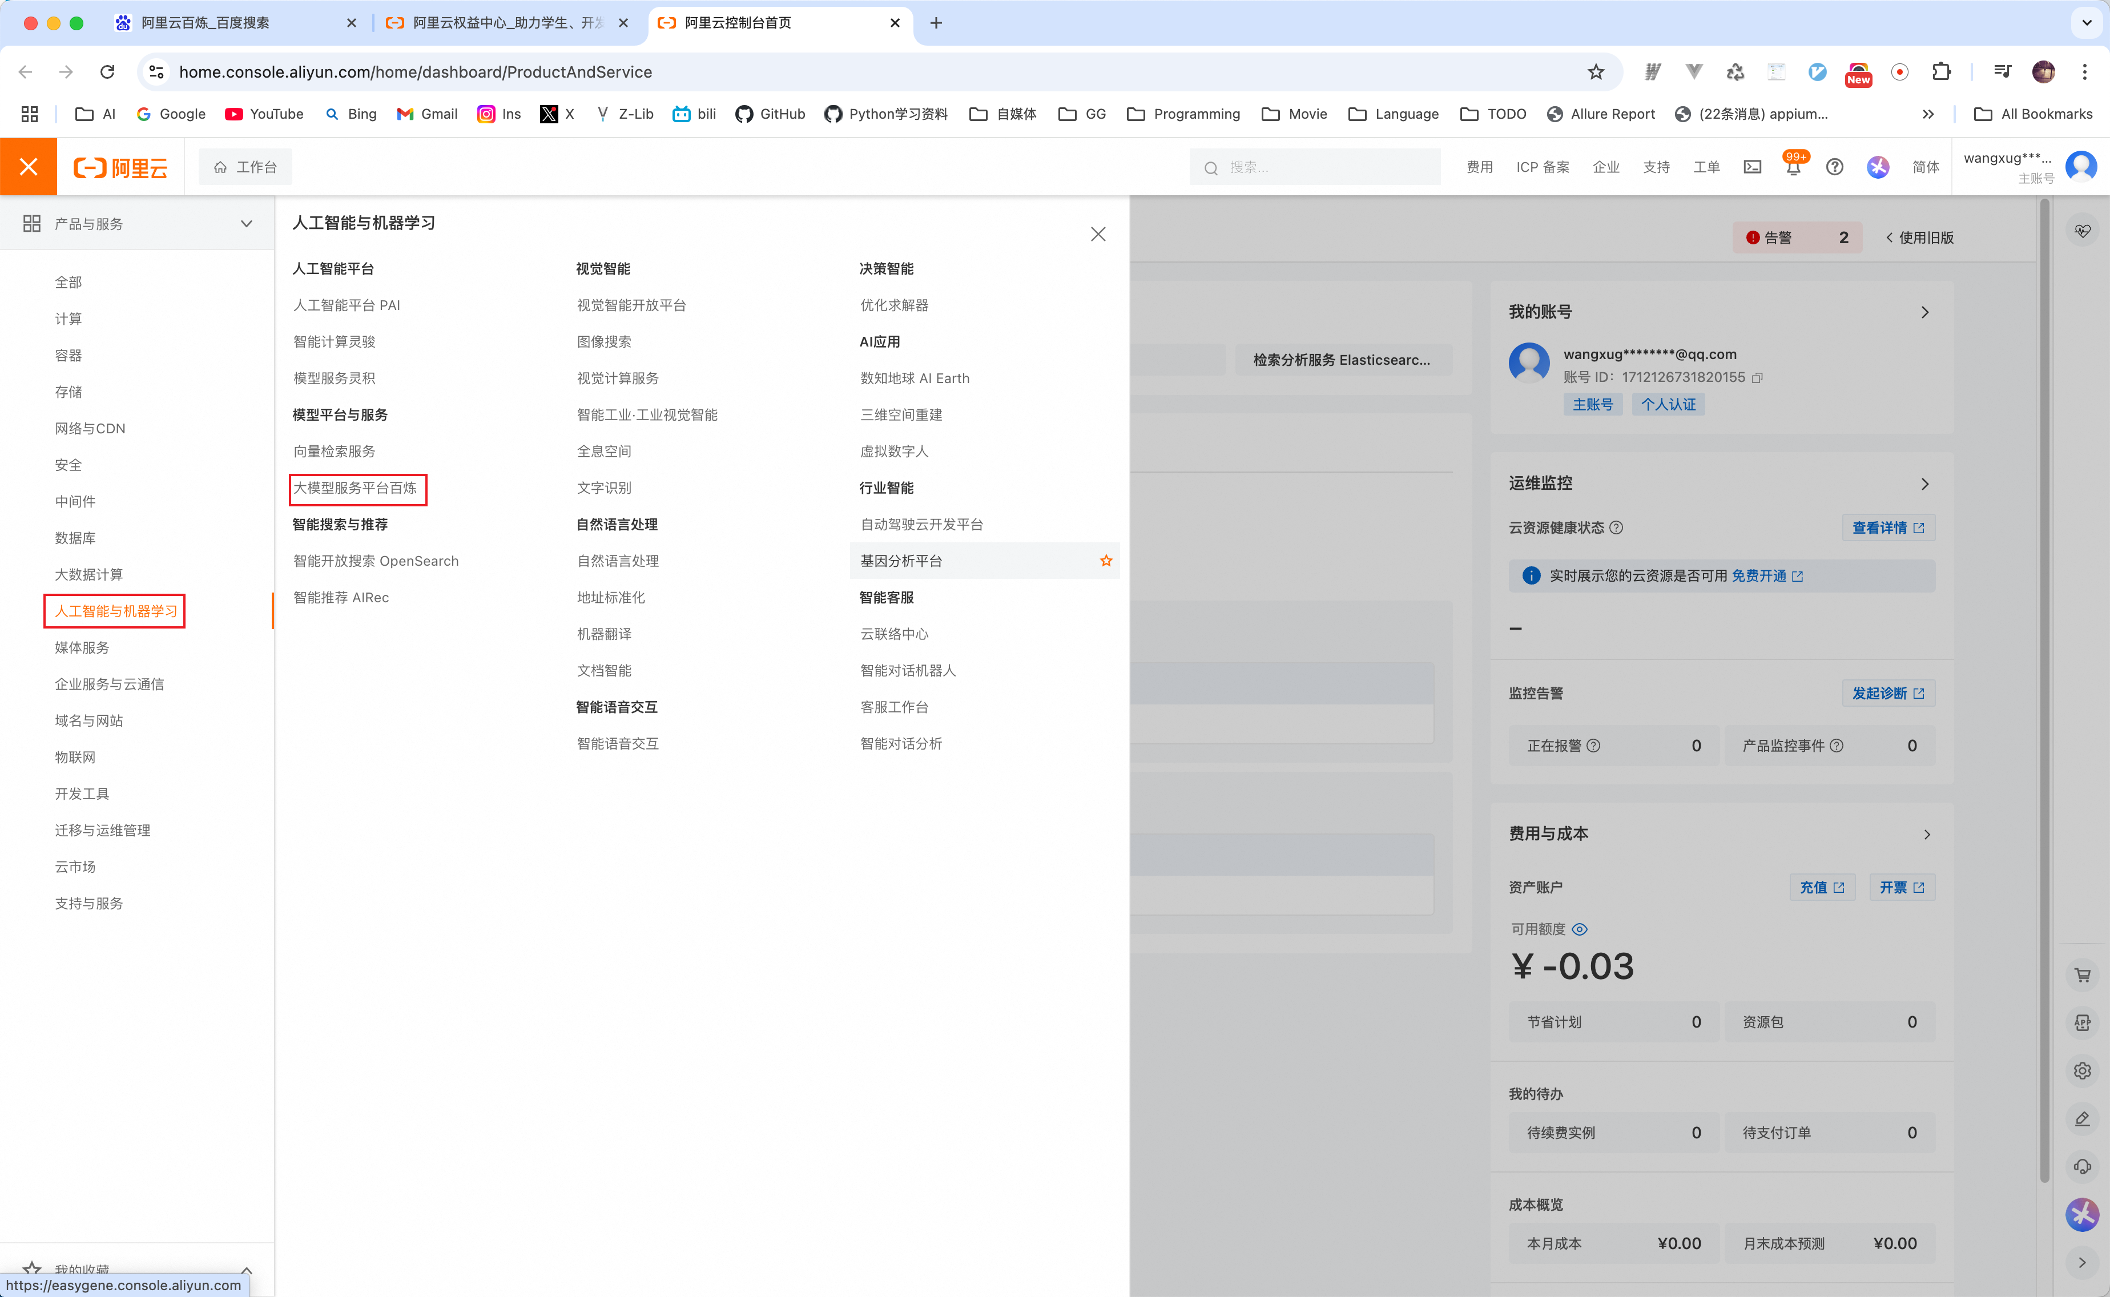This screenshot has height=1297, width=2110.
Task: Select 媒体服务 category in sidebar
Action: (82, 647)
